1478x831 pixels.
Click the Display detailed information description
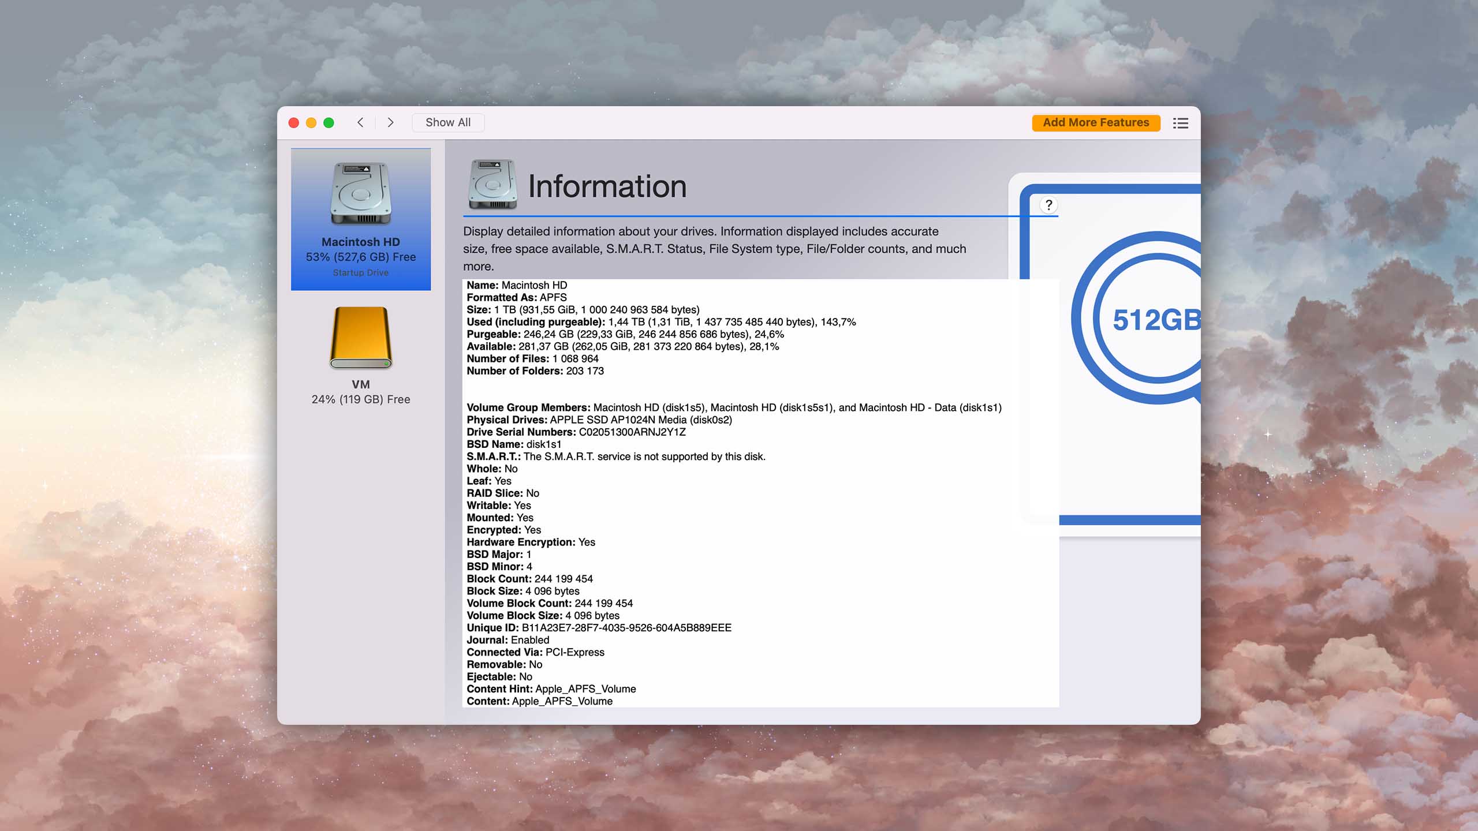pos(715,249)
